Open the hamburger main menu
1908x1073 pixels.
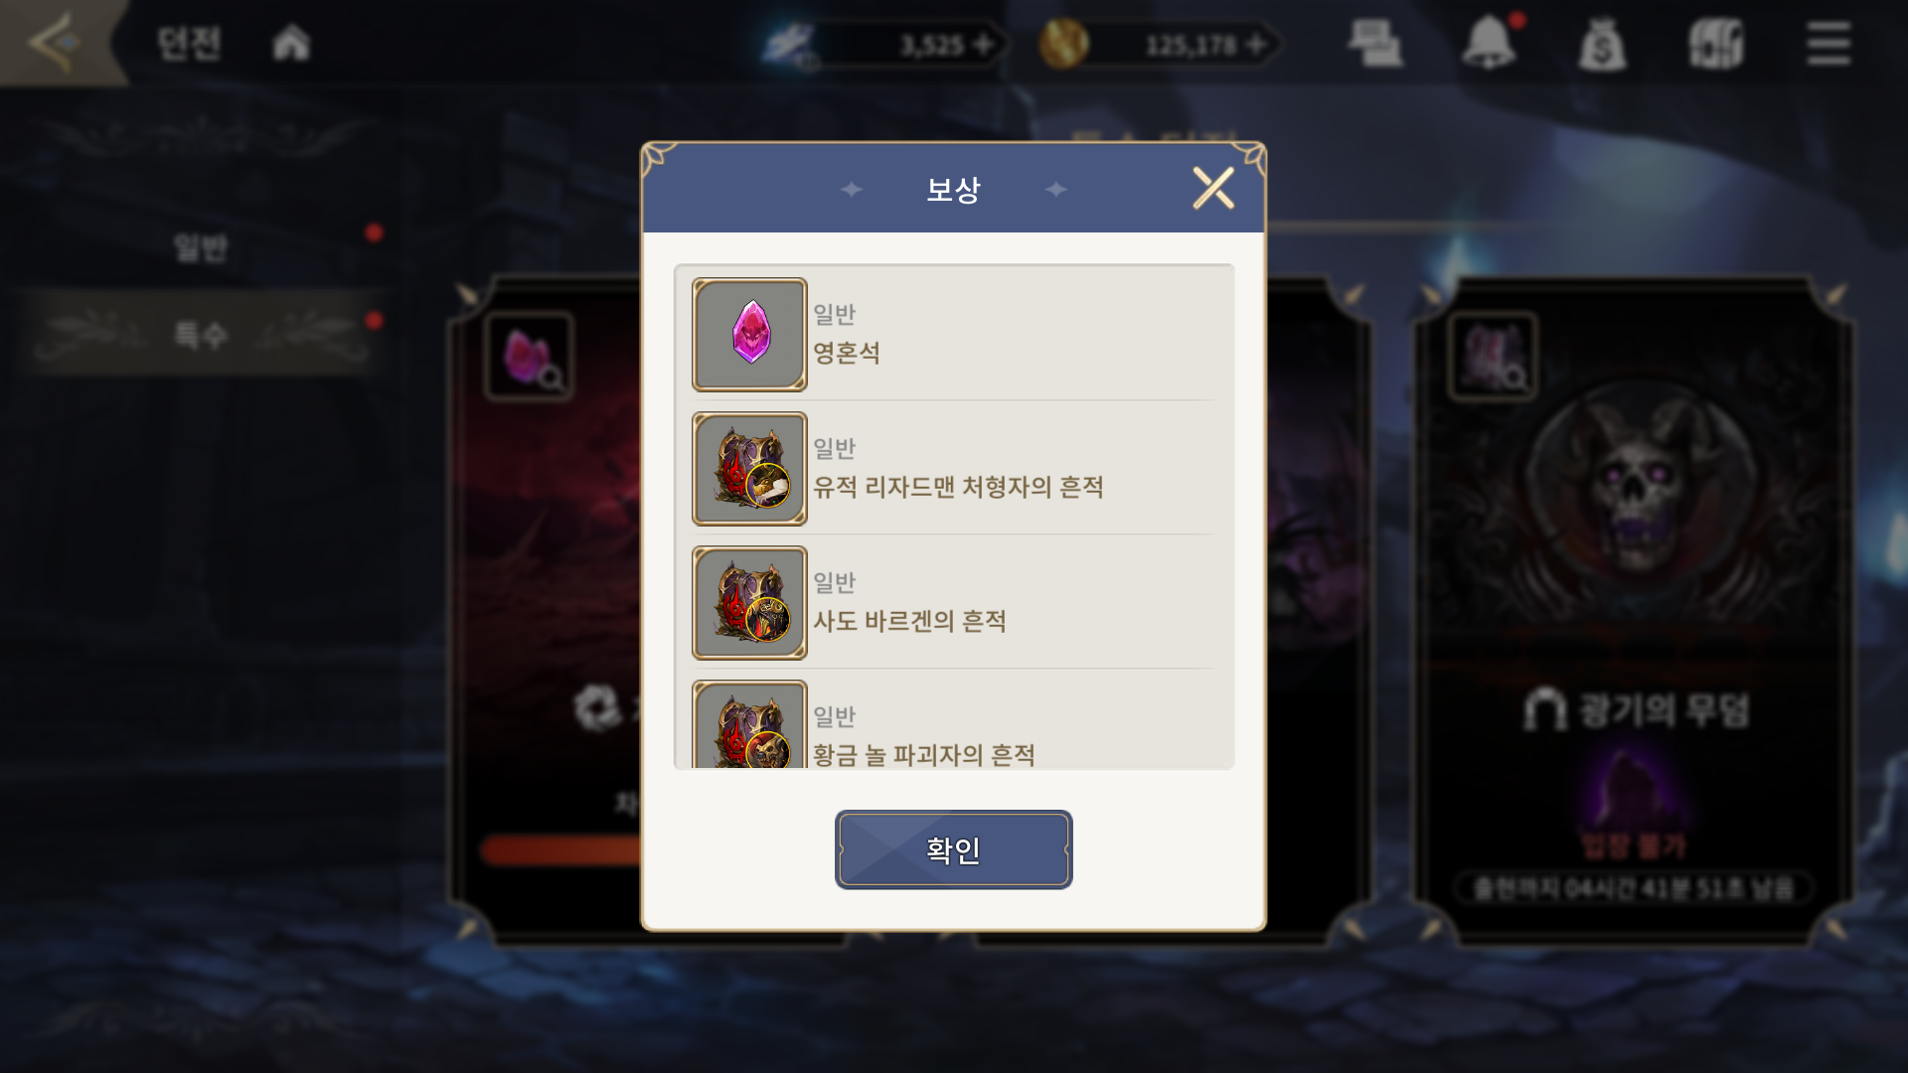point(1828,44)
